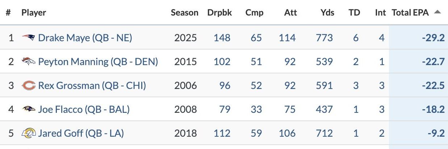Click the New England Patriots logo icon

click(x=28, y=38)
